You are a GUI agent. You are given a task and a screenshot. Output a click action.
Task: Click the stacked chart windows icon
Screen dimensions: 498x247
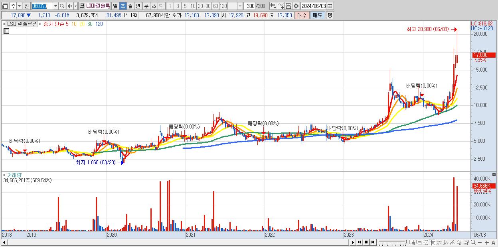click(x=466, y=243)
